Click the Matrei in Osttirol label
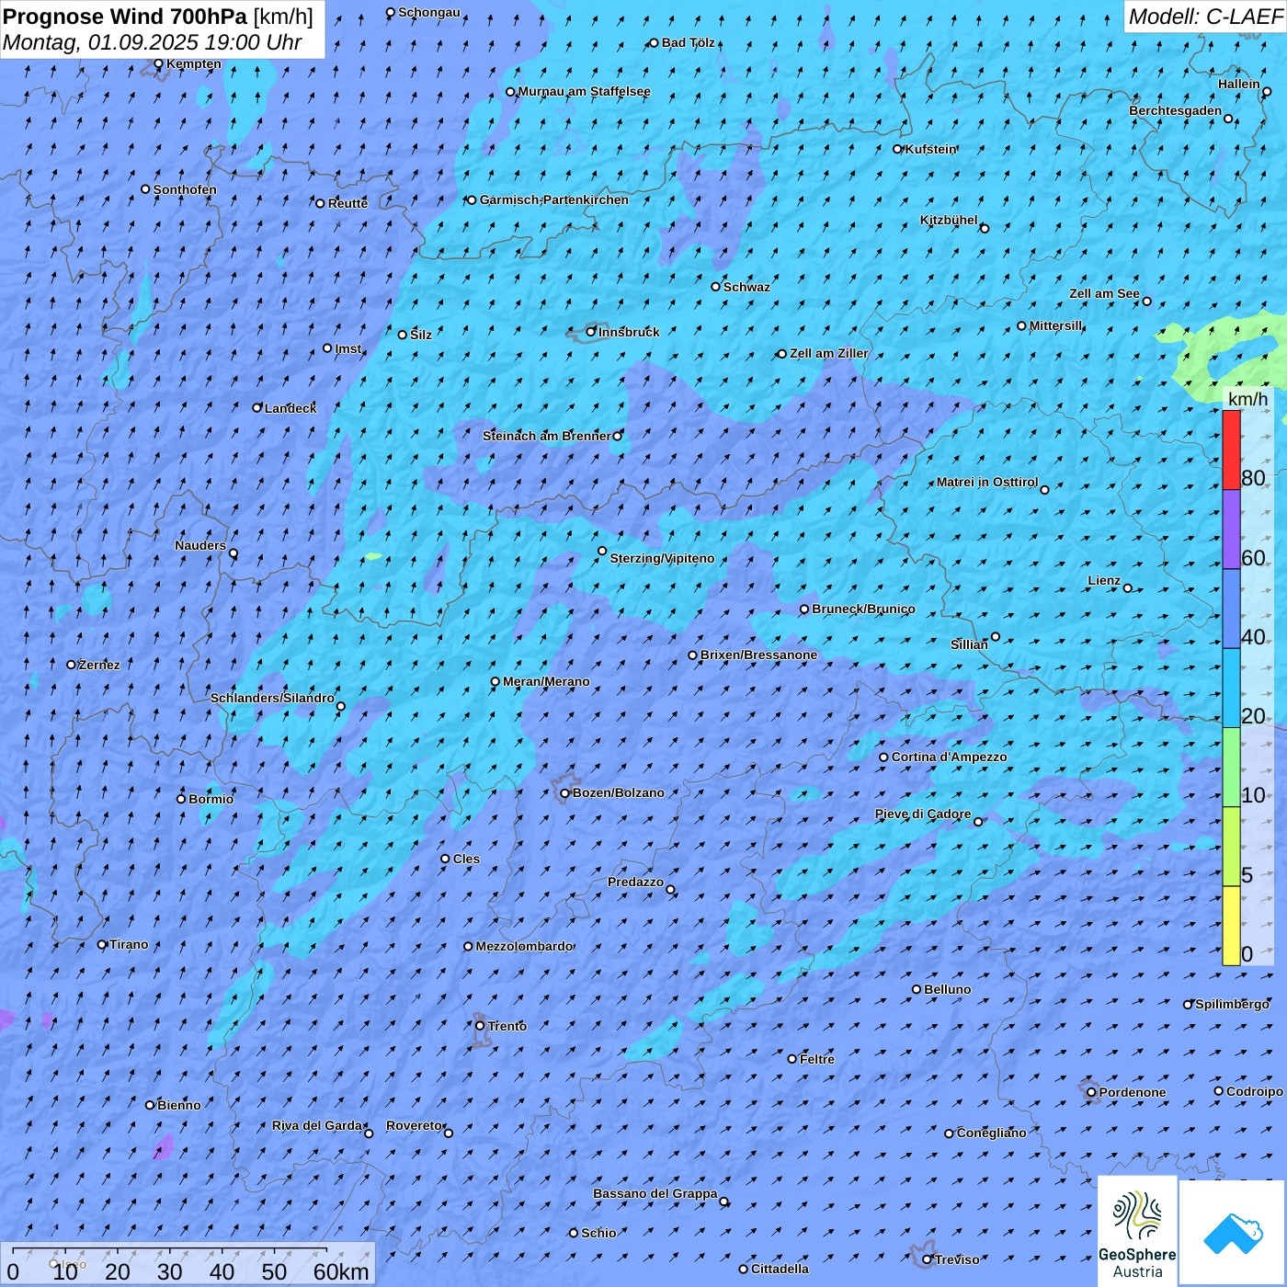This screenshot has width=1287, height=1287. tap(987, 482)
